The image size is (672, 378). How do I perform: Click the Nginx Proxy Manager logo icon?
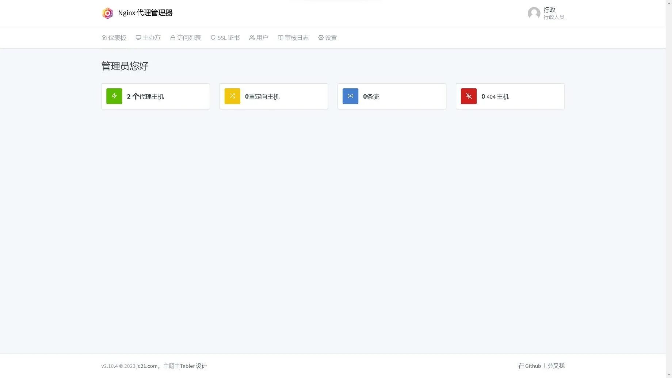(107, 13)
